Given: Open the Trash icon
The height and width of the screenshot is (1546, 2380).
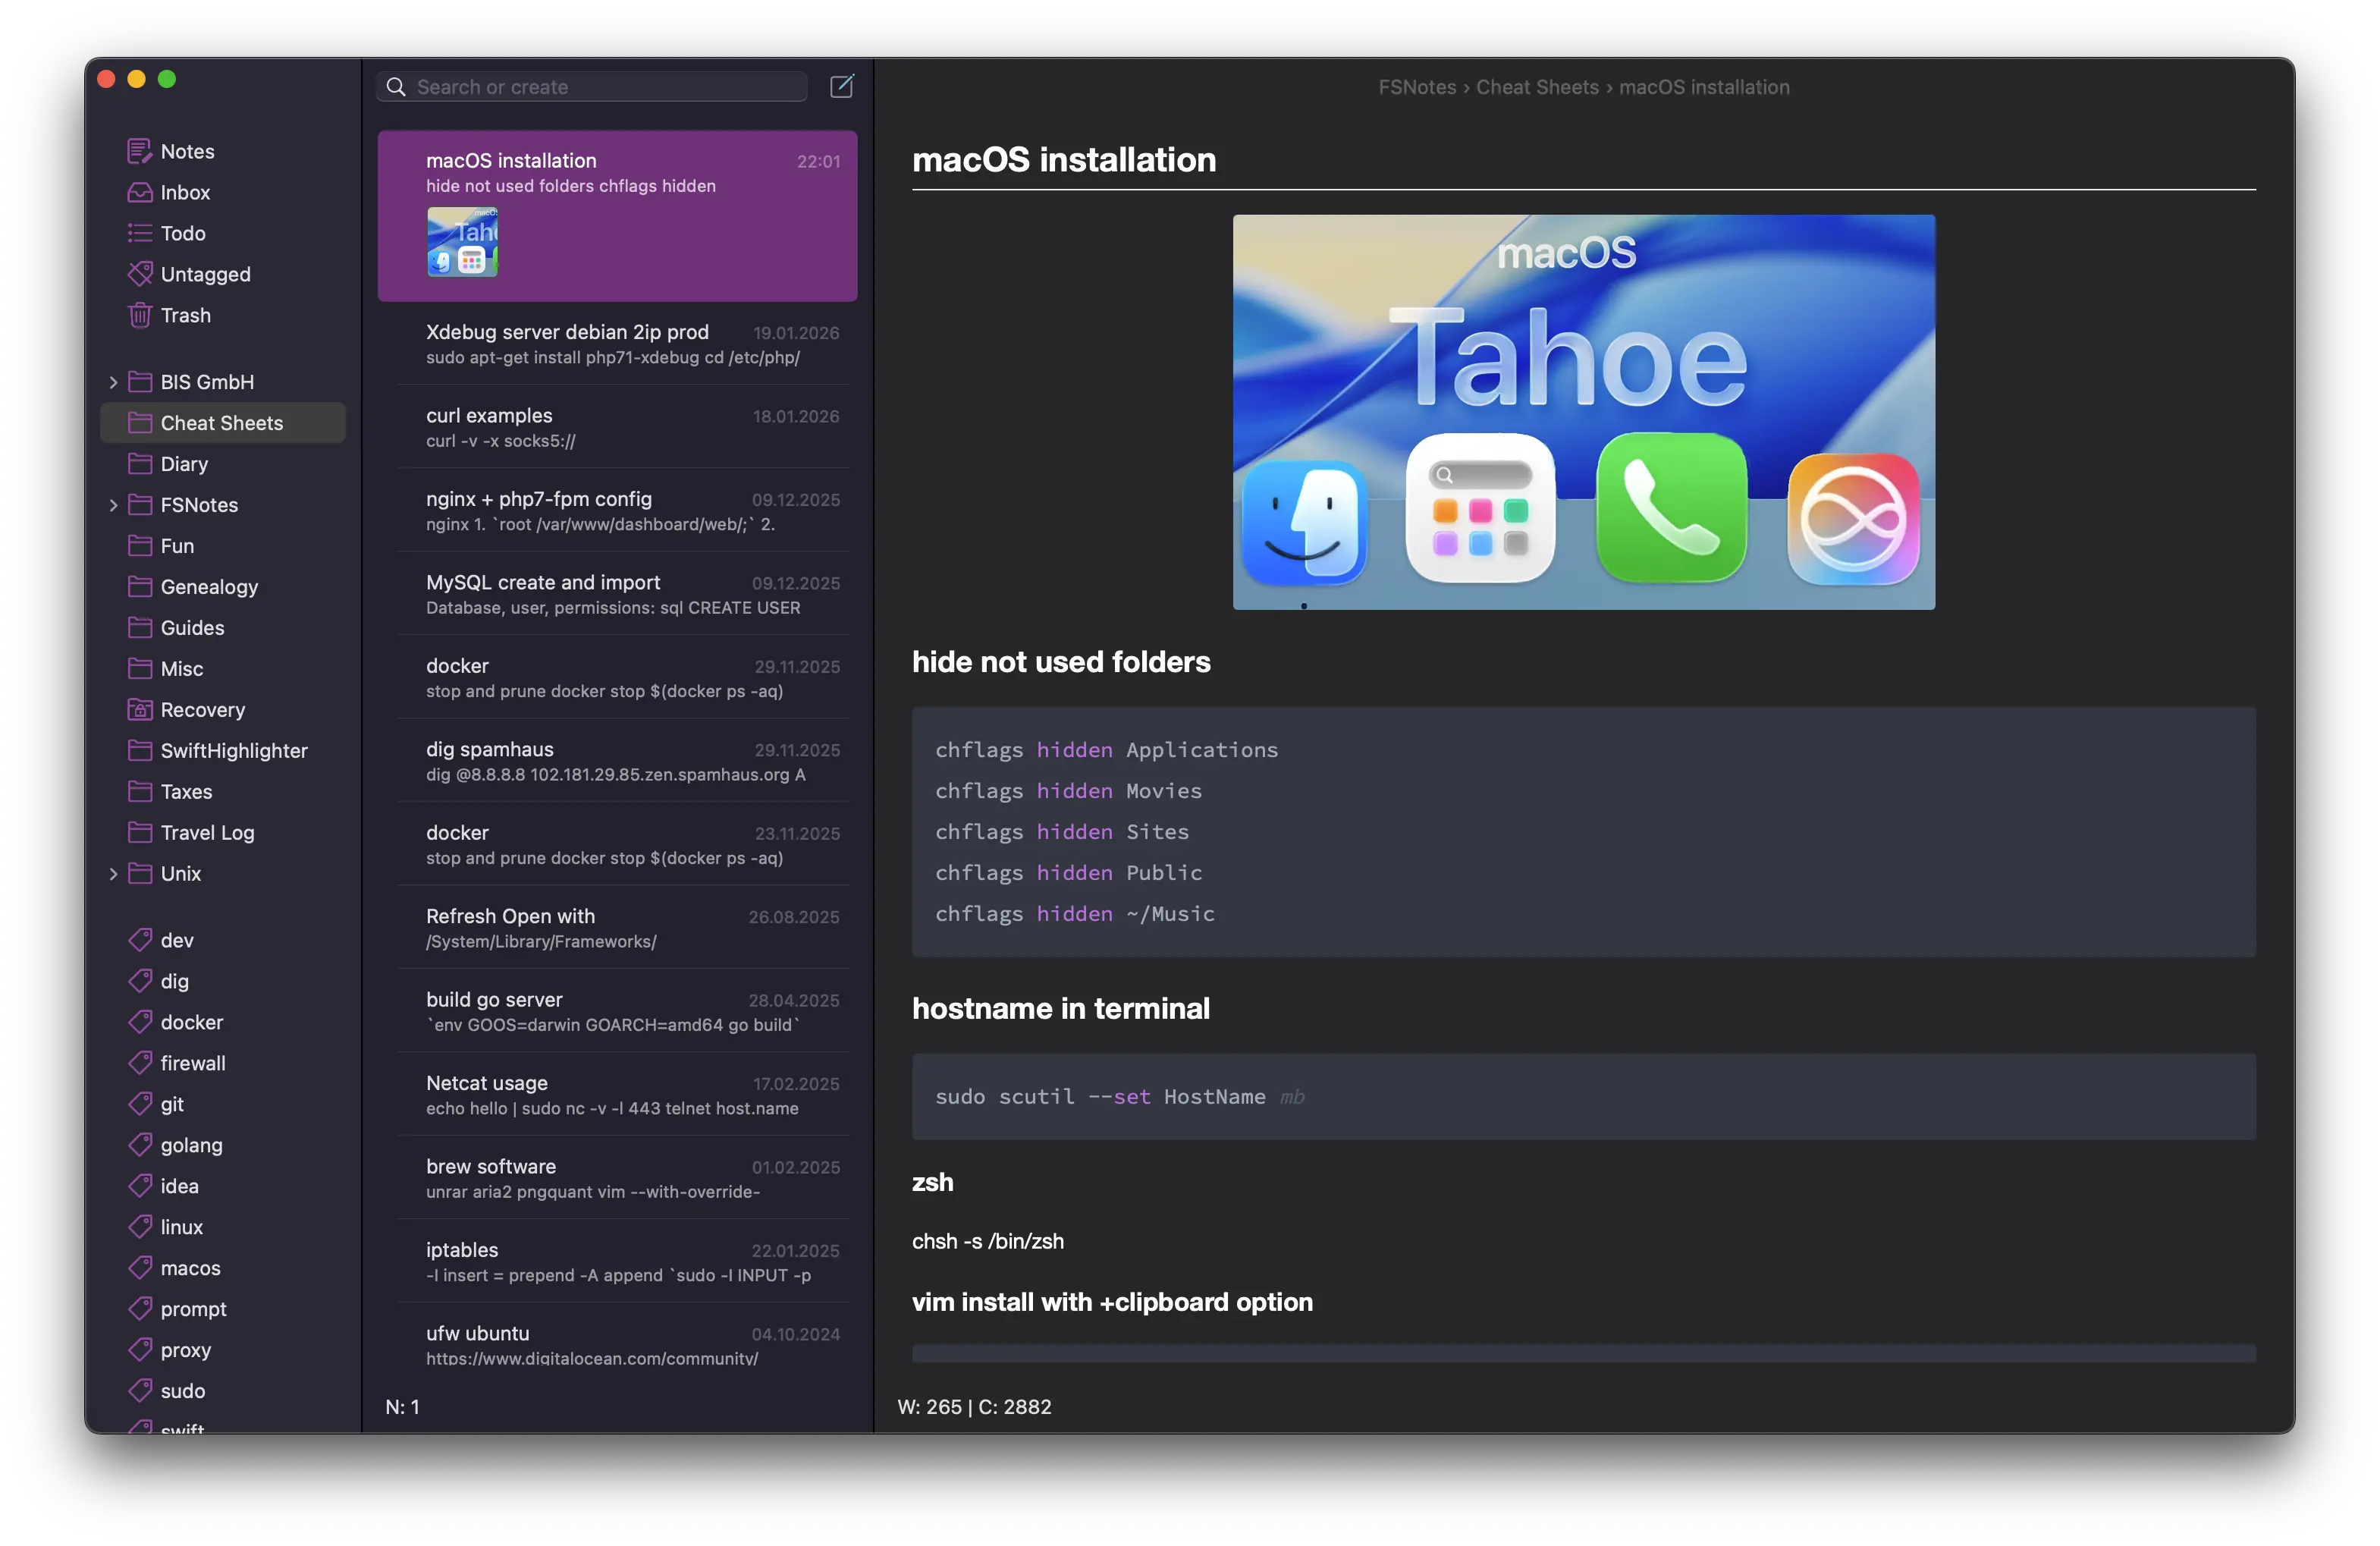Looking at the screenshot, I should point(139,315).
